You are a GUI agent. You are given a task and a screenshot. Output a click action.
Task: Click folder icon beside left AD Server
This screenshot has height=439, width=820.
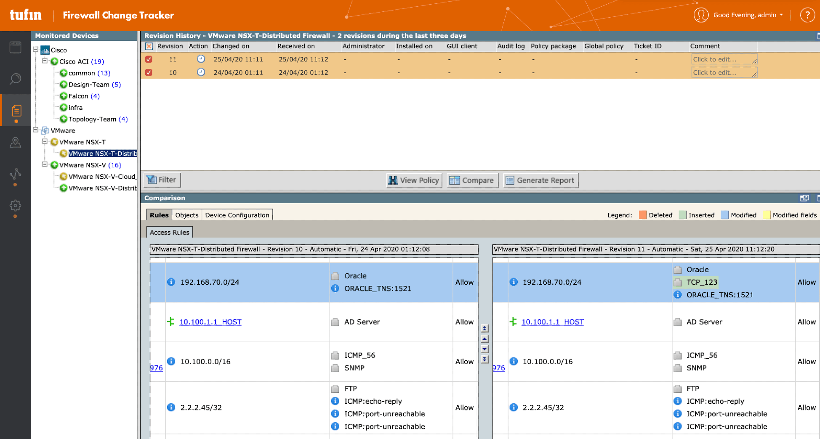[x=335, y=322]
